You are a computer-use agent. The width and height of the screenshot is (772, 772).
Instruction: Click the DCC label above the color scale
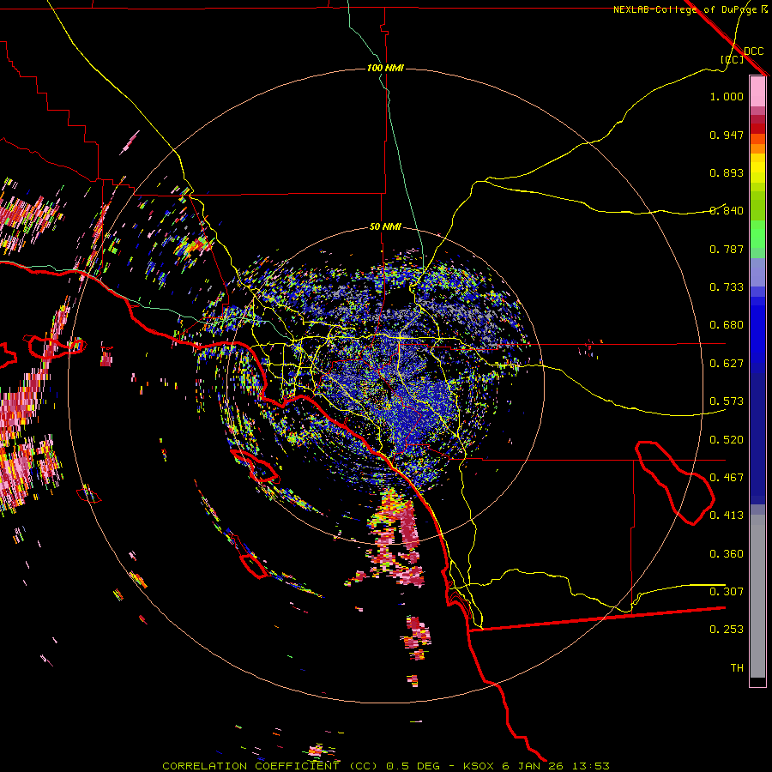[753, 51]
